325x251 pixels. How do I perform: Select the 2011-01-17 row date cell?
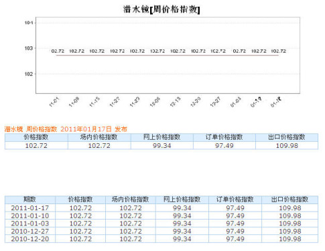point(30,208)
